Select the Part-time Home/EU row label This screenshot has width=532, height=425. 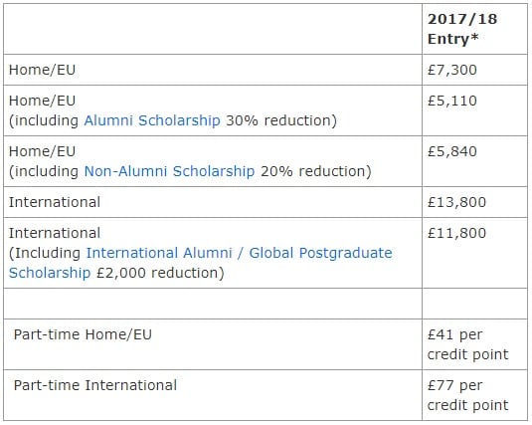point(83,334)
